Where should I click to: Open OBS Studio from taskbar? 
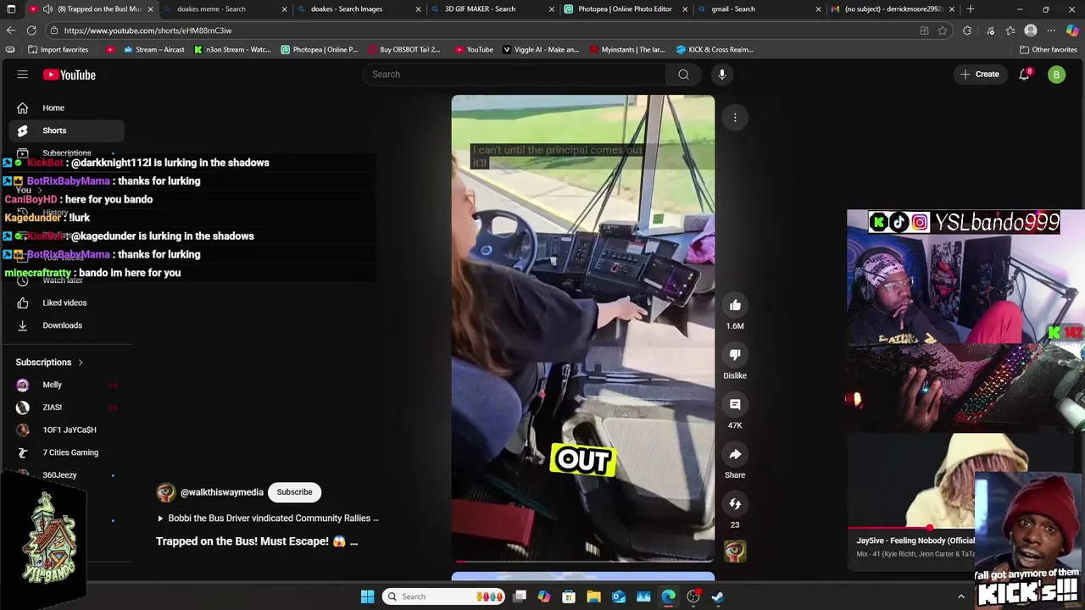click(693, 596)
